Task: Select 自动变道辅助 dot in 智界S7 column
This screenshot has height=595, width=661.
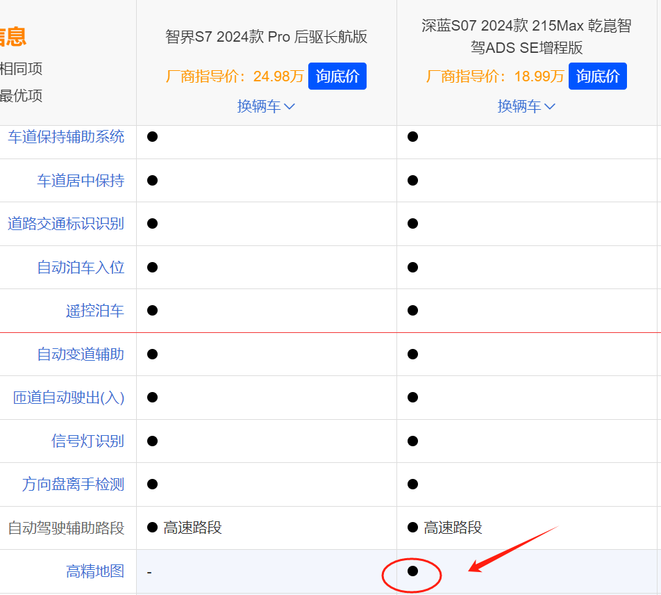Action: (152, 354)
